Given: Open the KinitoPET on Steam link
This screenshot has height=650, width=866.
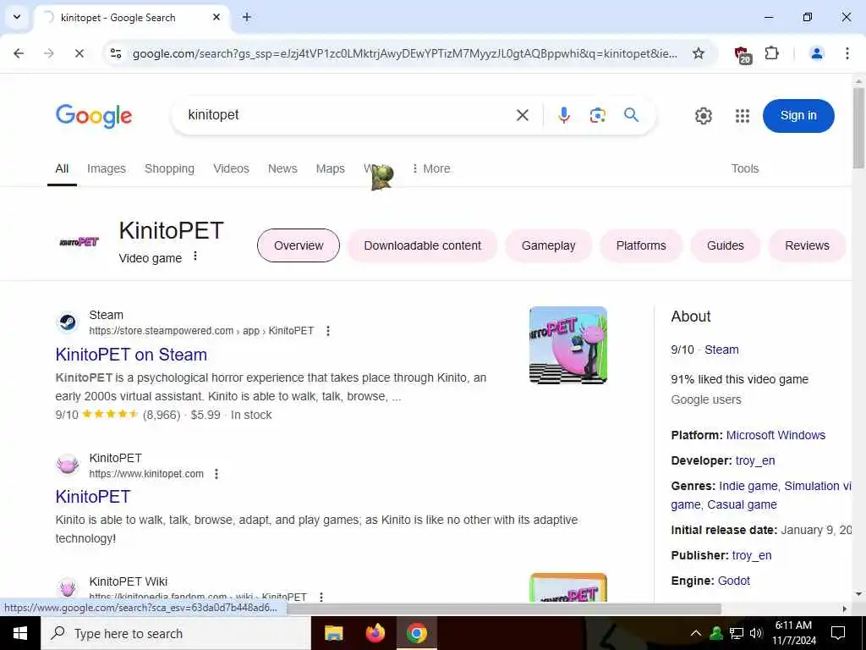Looking at the screenshot, I should coord(131,355).
